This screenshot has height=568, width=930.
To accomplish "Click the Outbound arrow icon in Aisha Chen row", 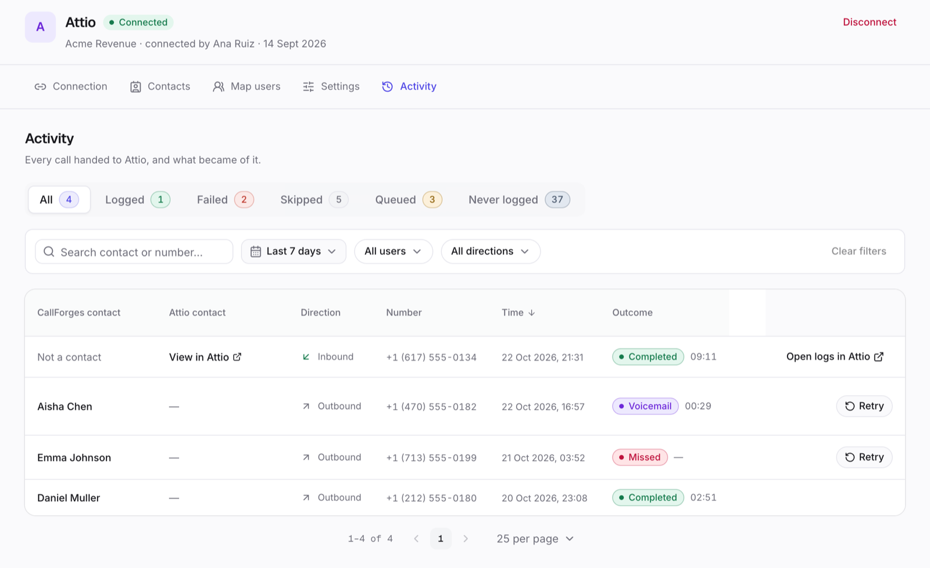I will [306, 407].
